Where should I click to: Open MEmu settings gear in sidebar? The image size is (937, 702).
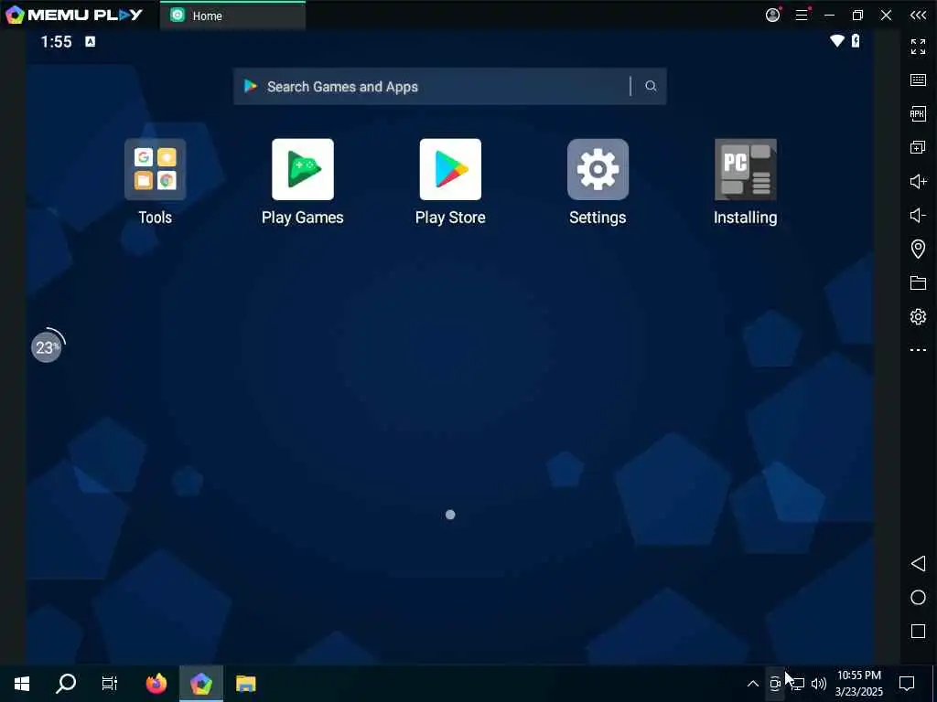click(918, 316)
